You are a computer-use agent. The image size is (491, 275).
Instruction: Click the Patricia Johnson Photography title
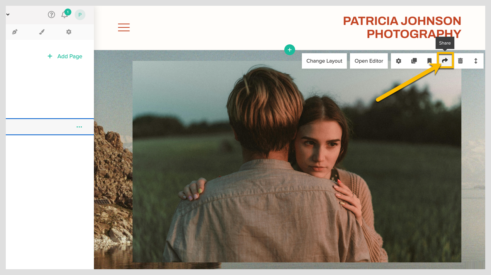[402, 27]
